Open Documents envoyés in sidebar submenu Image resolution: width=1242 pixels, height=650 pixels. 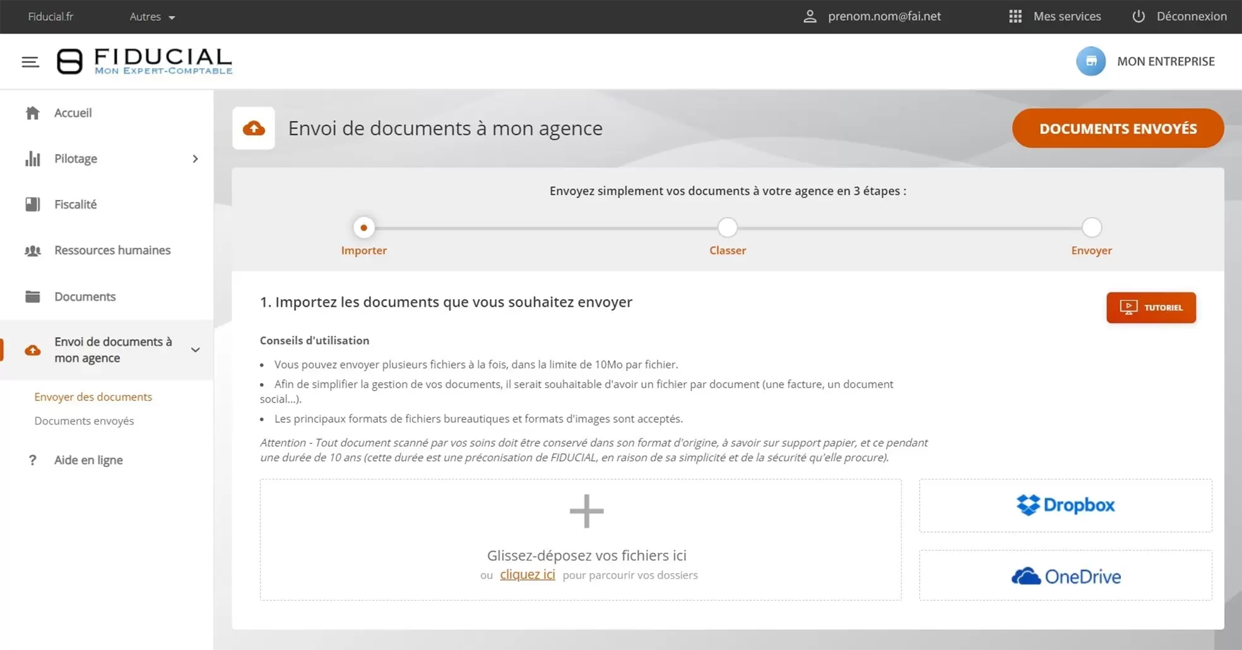(84, 421)
